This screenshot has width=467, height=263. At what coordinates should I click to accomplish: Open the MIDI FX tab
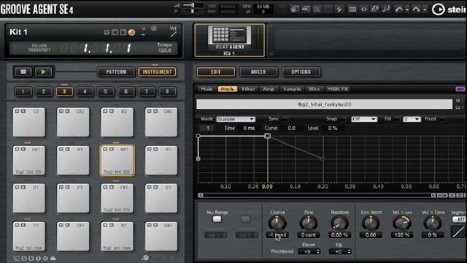click(x=338, y=89)
